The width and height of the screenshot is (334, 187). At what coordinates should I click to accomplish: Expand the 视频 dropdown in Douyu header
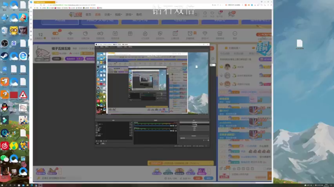click(118, 15)
